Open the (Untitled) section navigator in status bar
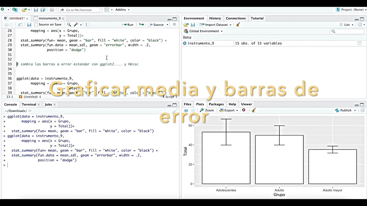367x206 pixels. coord(30,97)
